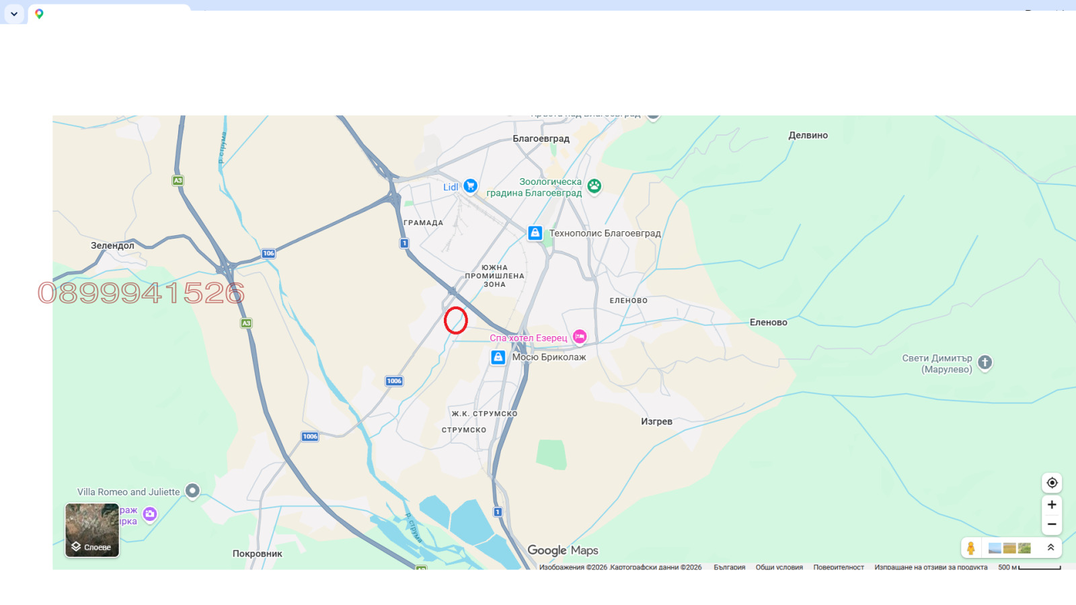This screenshot has width=1076, height=605.
Task: Click the ЮЖНА ПРОМИШЛЕНА ЗОНА label
Action: (494, 276)
